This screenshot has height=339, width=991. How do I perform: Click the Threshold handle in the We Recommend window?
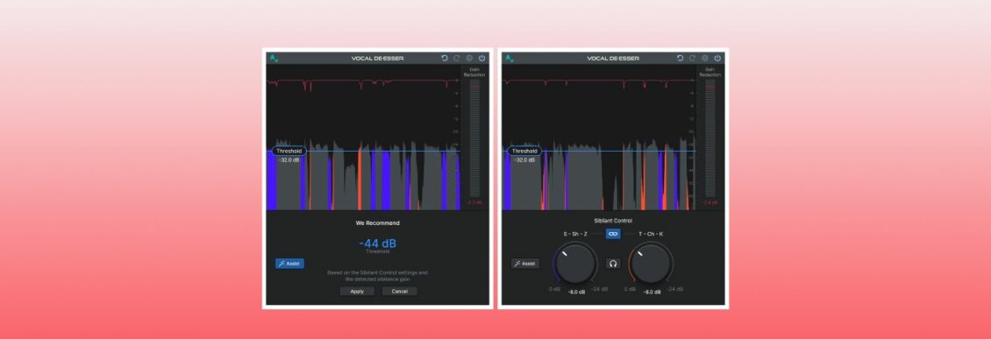point(289,151)
